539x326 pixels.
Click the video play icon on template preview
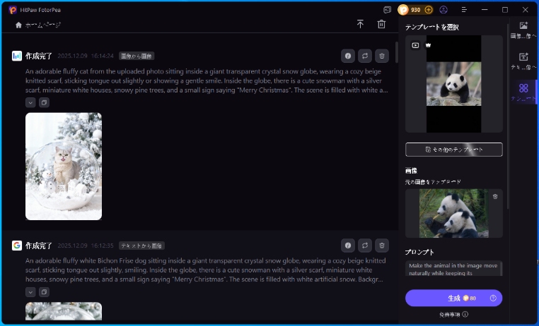415,45
